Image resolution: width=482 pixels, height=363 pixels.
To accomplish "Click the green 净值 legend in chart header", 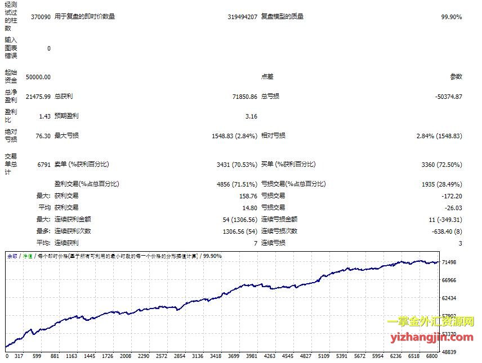I will [28, 256].
